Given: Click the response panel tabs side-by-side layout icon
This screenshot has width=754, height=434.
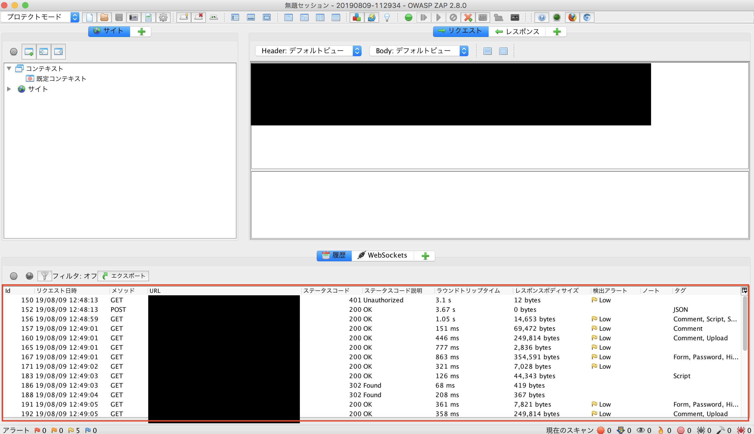Looking at the screenshot, I should point(320,17).
